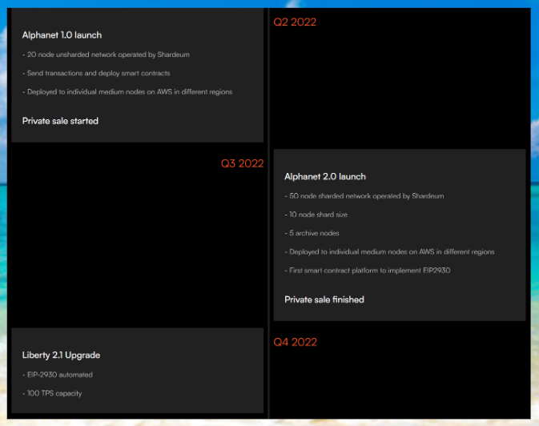Select the Liberty 2.1 Upgrade title

click(61, 356)
